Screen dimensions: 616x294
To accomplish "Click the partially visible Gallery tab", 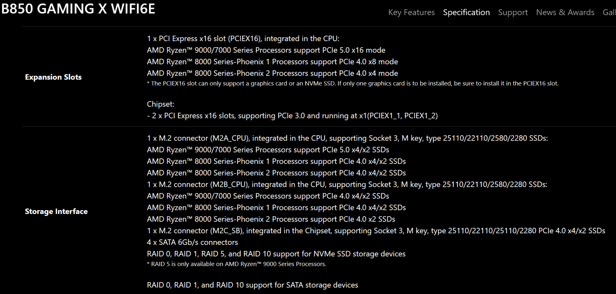I will (609, 12).
